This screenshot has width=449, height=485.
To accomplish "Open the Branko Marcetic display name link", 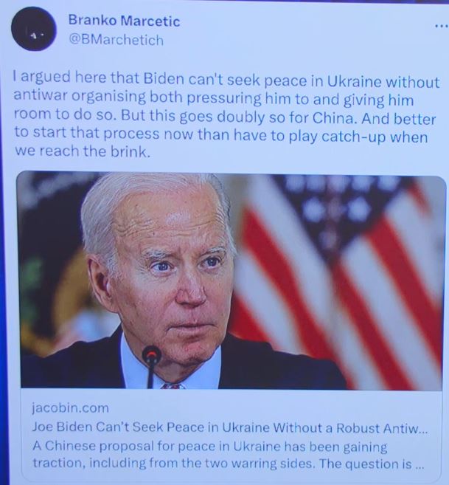I will [x=124, y=21].
